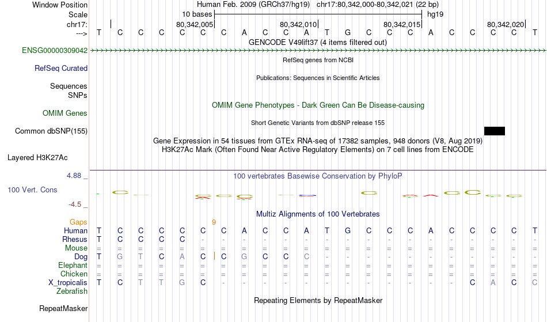The height and width of the screenshot is (322, 547).
Task: Click the A base in X_tropicalis row
Action: click(493, 283)
